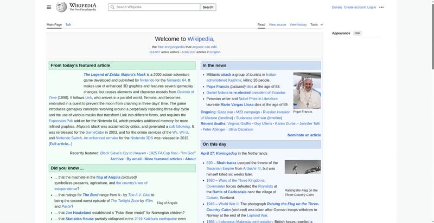Viewport: 434px width, 223px height.
Task: Open Raising the Flag photo thumbnail
Action: coord(303,167)
